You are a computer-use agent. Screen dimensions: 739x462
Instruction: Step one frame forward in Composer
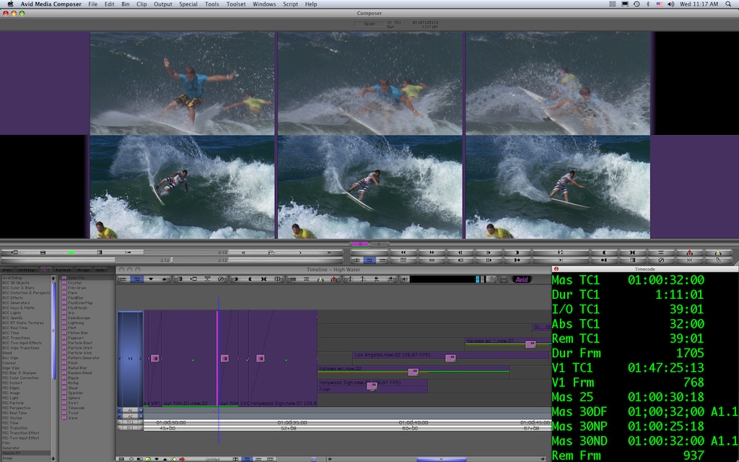click(x=489, y=253)
